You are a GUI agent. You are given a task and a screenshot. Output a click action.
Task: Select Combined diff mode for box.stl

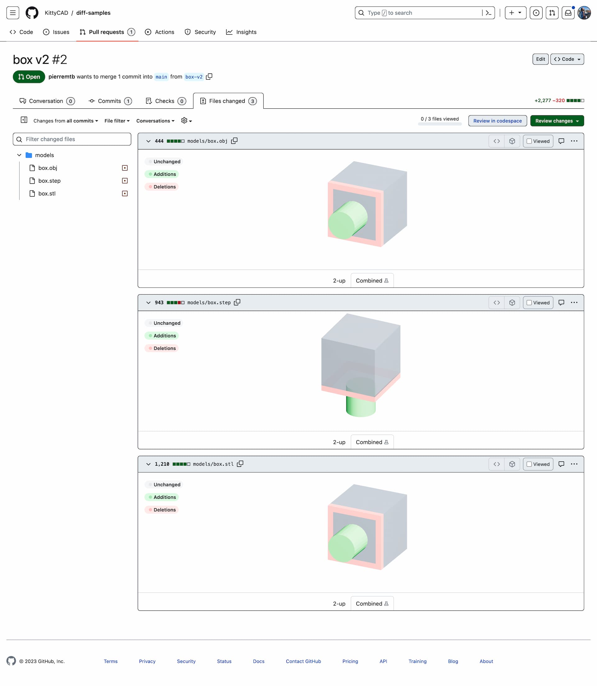click(x=372, y=603)
